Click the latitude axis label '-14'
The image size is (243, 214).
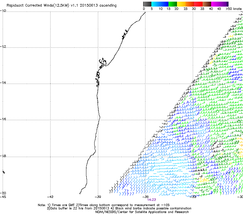[x=3, y=83]
